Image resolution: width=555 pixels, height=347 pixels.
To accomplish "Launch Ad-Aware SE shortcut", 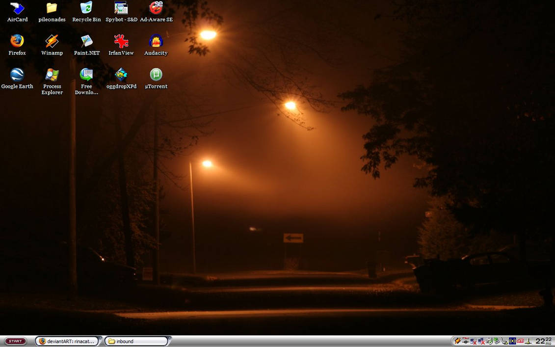I will (x=156, y=12).
